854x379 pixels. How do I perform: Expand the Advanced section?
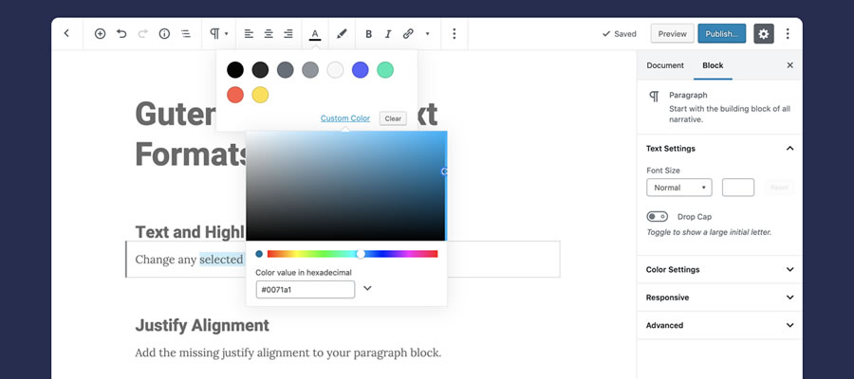718,325
